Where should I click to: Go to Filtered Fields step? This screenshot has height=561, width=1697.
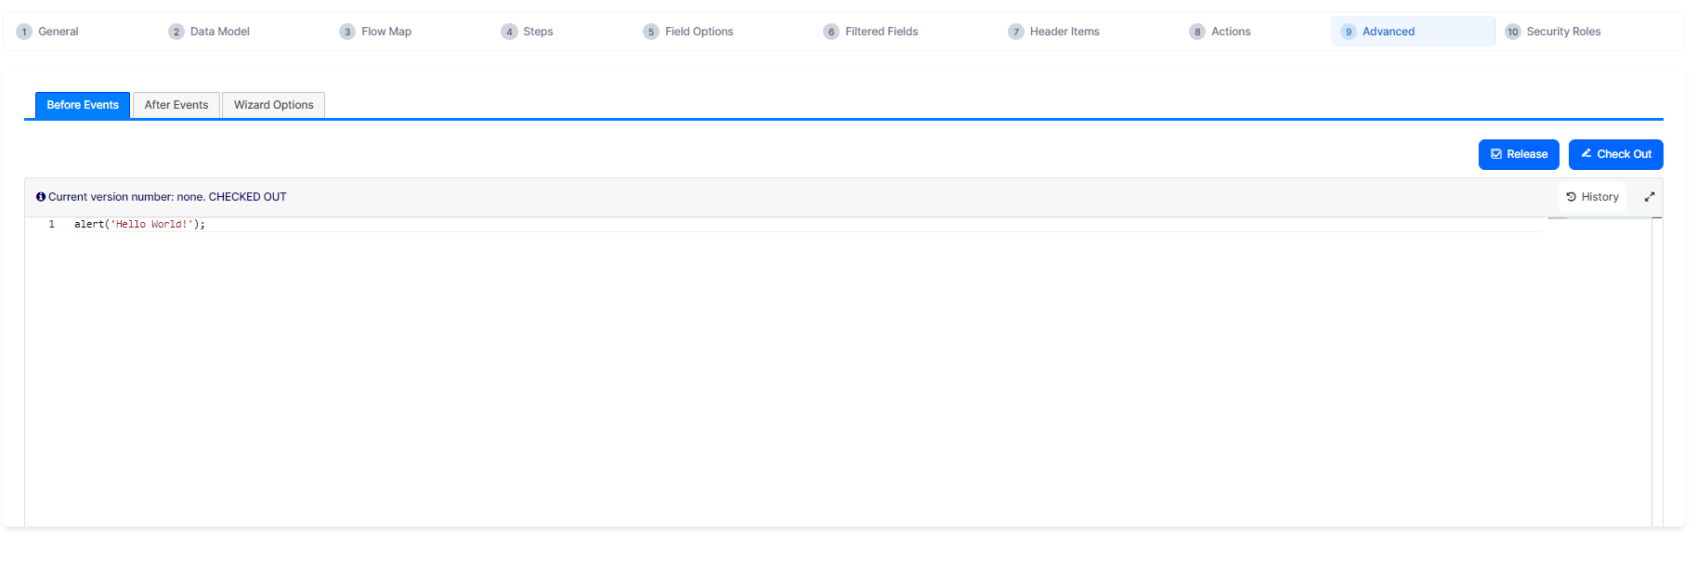pos(871,32)
